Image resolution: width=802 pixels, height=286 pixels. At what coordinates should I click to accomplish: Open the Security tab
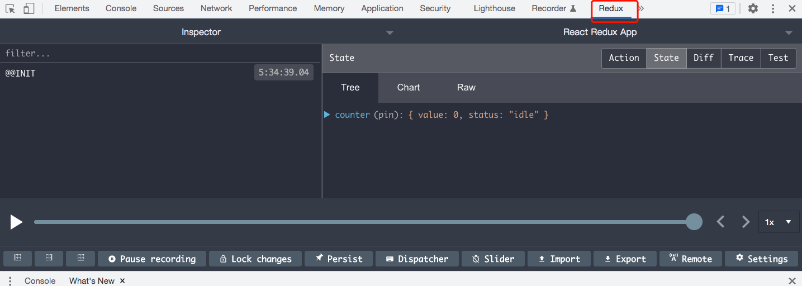(435, 8)
